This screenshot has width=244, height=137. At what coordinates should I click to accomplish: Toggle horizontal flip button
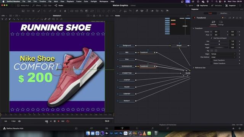[212, 51]
